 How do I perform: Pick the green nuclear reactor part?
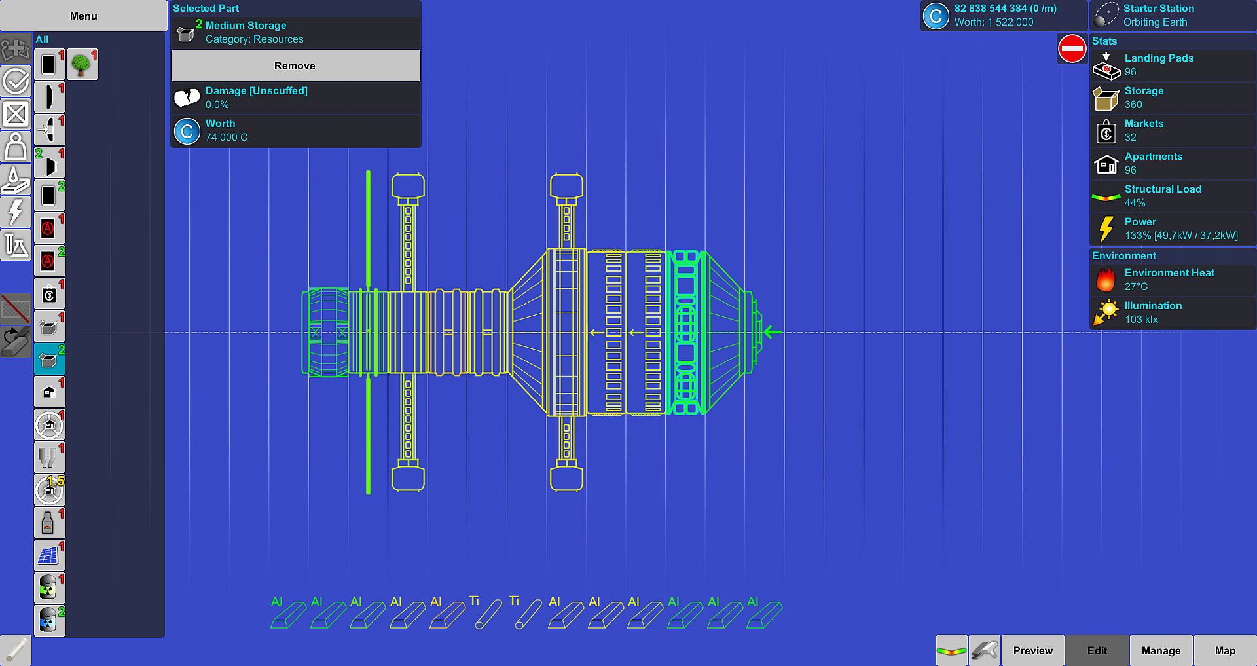click(49, 587)
